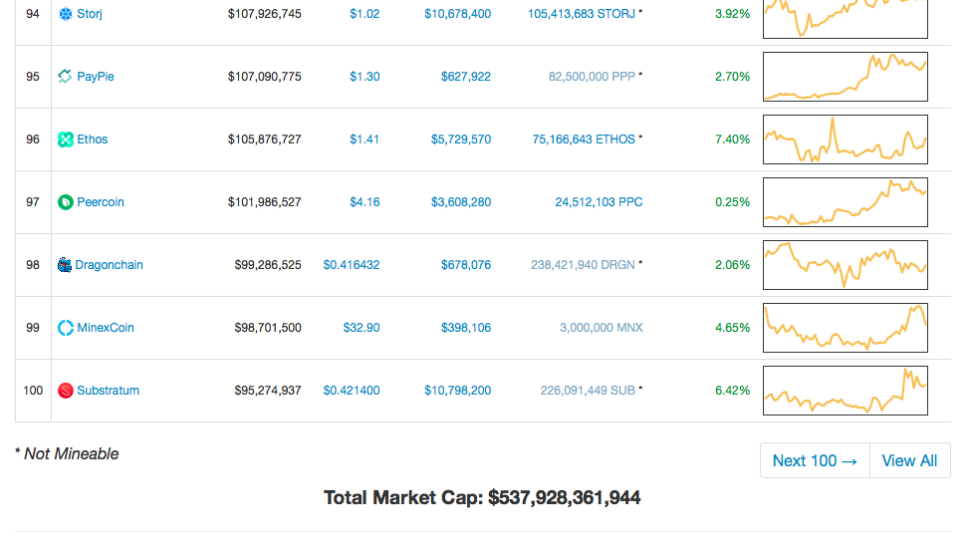Click supply 238,421,940 DRGN
The width and height of the screenshot is (973, 554).
[583, 265]
